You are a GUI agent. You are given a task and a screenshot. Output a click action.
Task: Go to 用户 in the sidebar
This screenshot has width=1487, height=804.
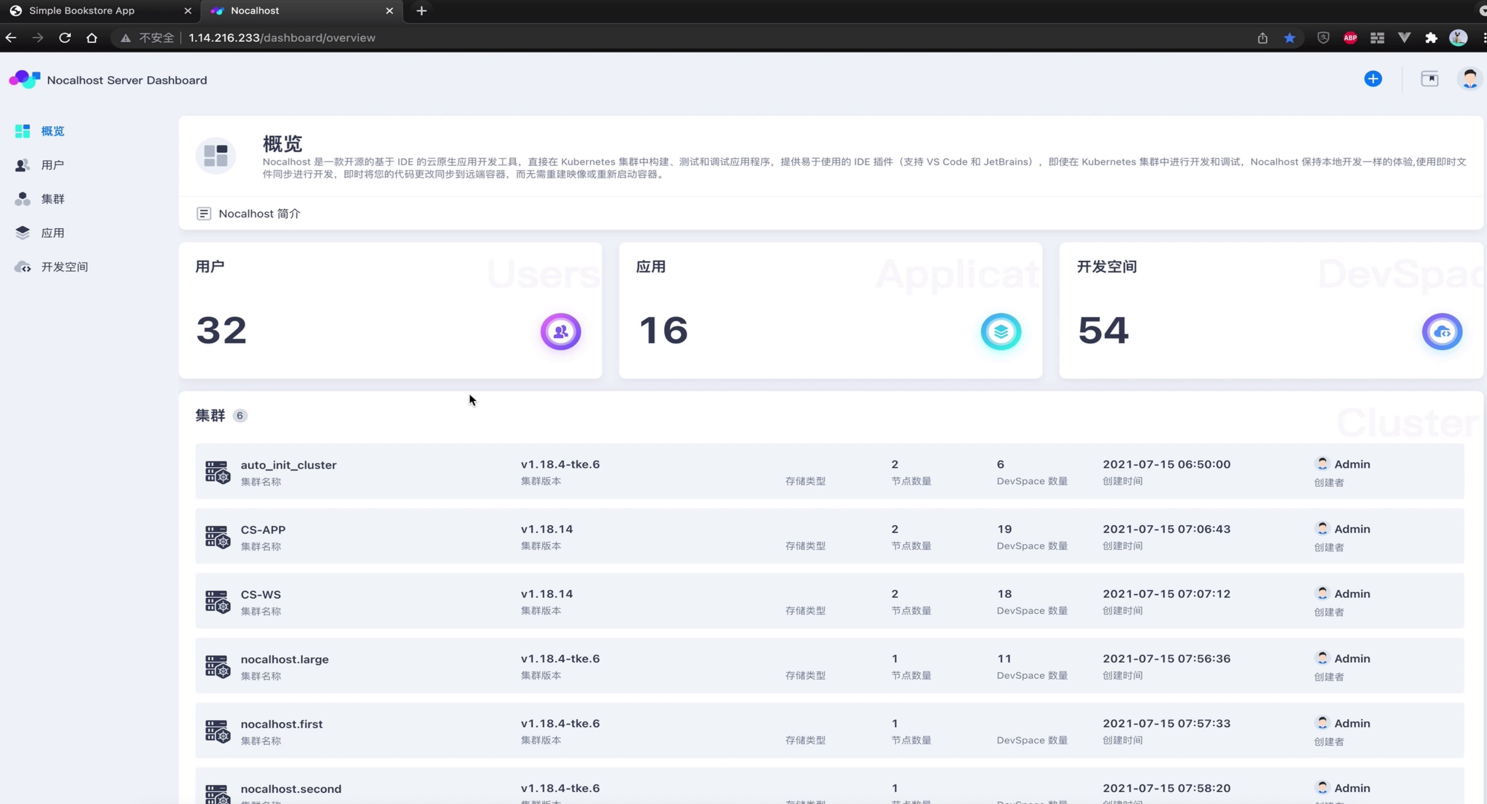pos(52,165)
